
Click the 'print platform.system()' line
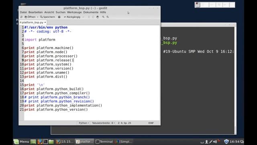click(x=48, y=64)
